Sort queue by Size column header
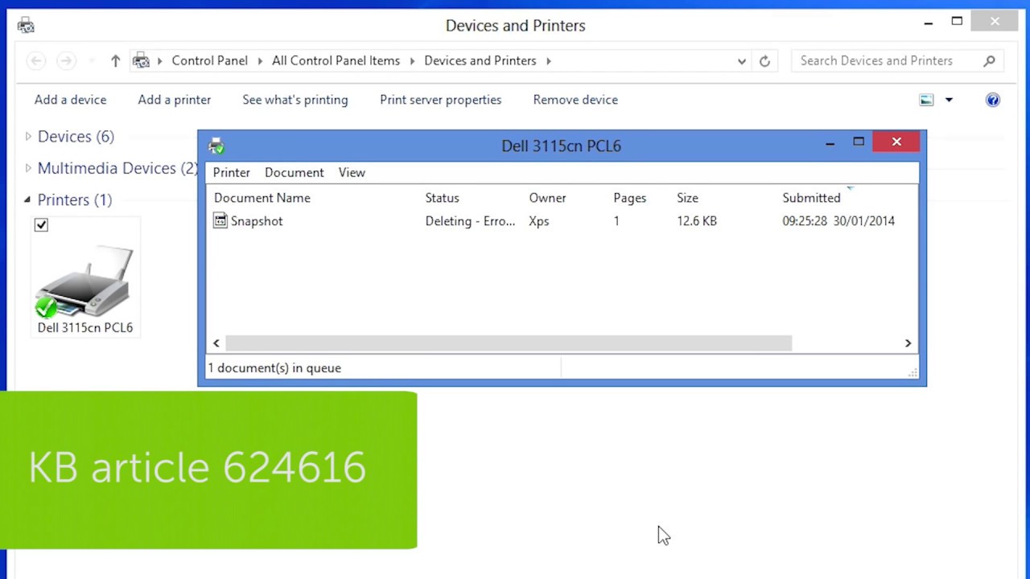The height and width of the screenshot is (579, 1030). point(687,198)
